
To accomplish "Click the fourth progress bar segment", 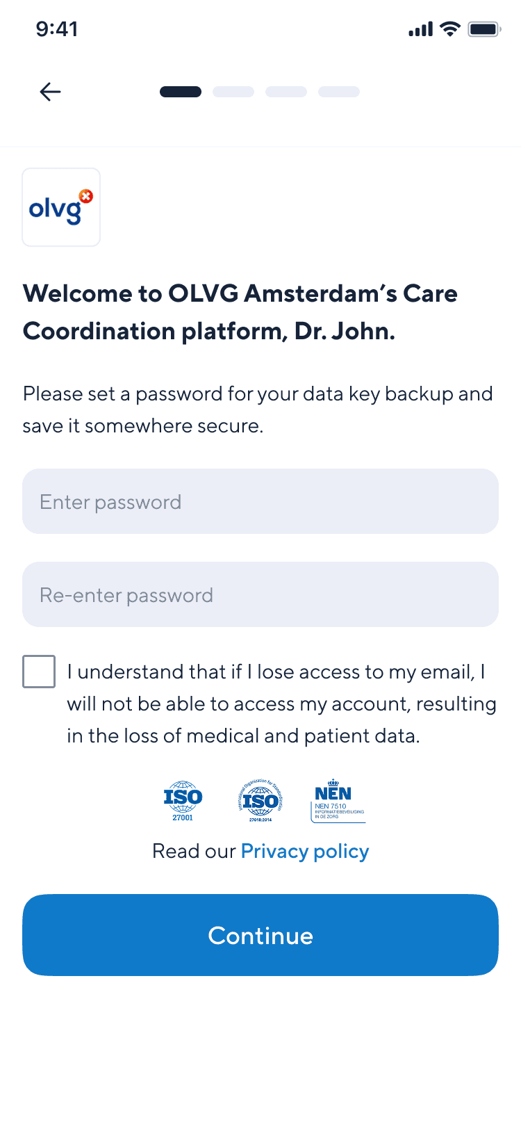I will tap(338, 91).
